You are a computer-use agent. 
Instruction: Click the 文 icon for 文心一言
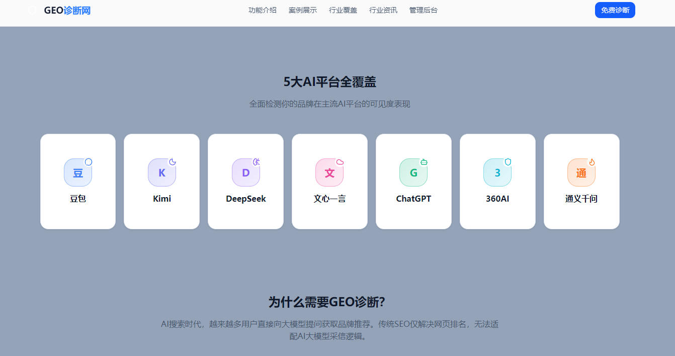click(x=329, y=172)
